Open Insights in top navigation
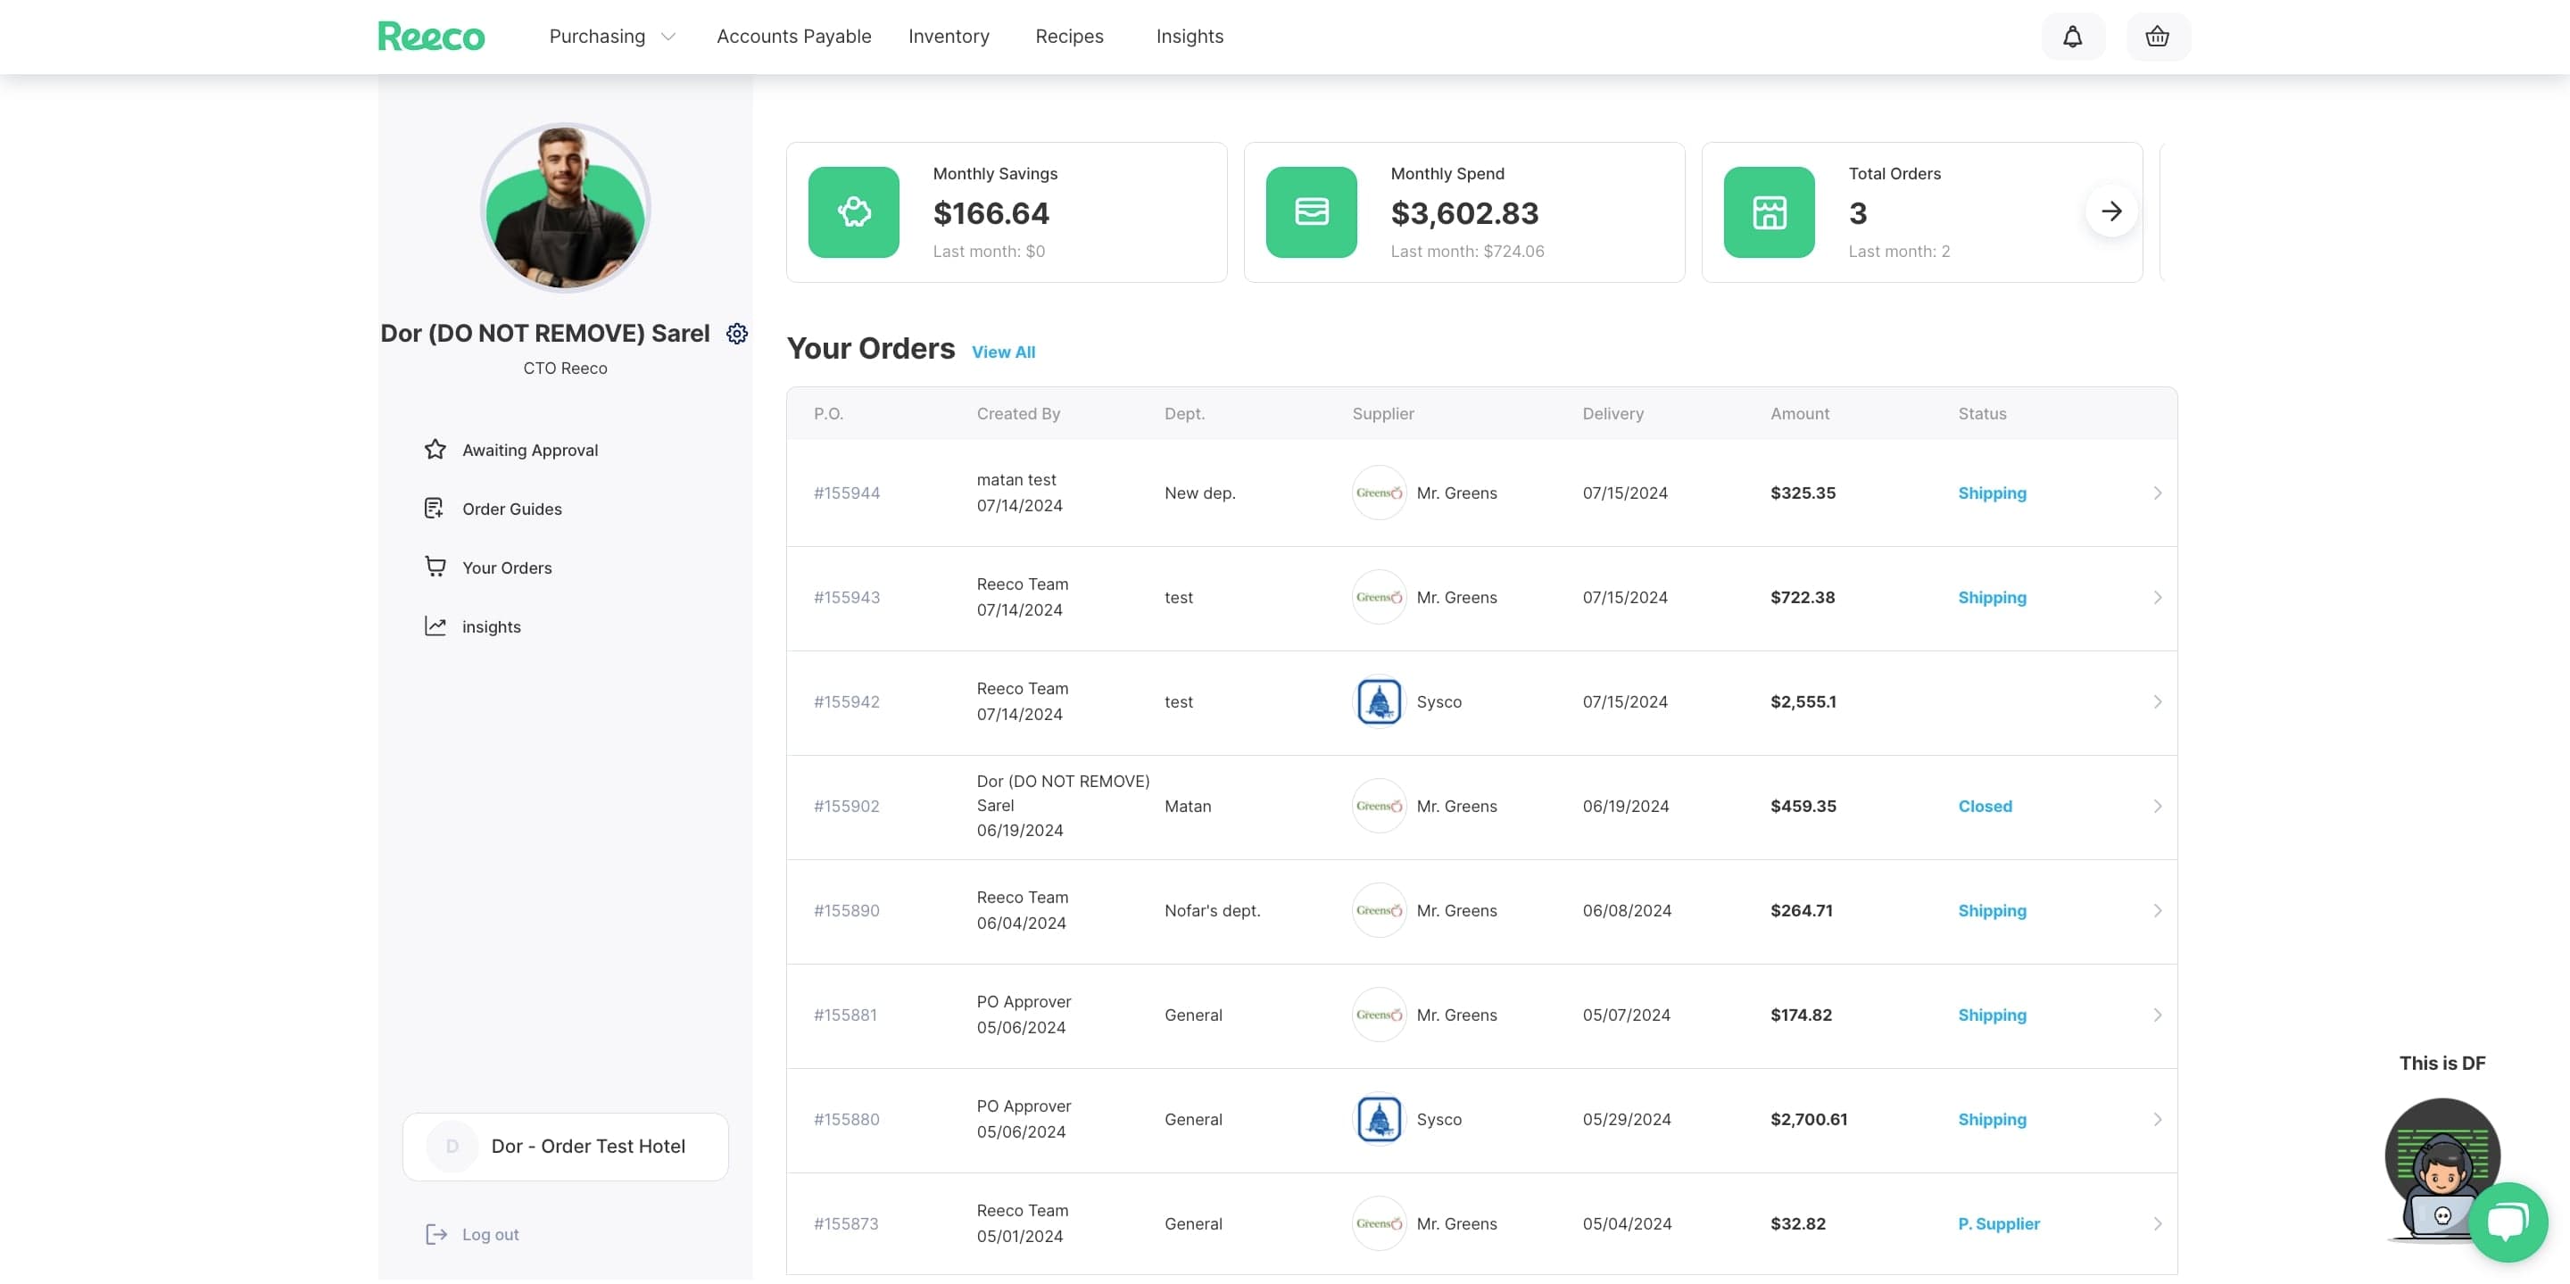The width and height of the screenshot is (2570, 1284). [1190, 37]
